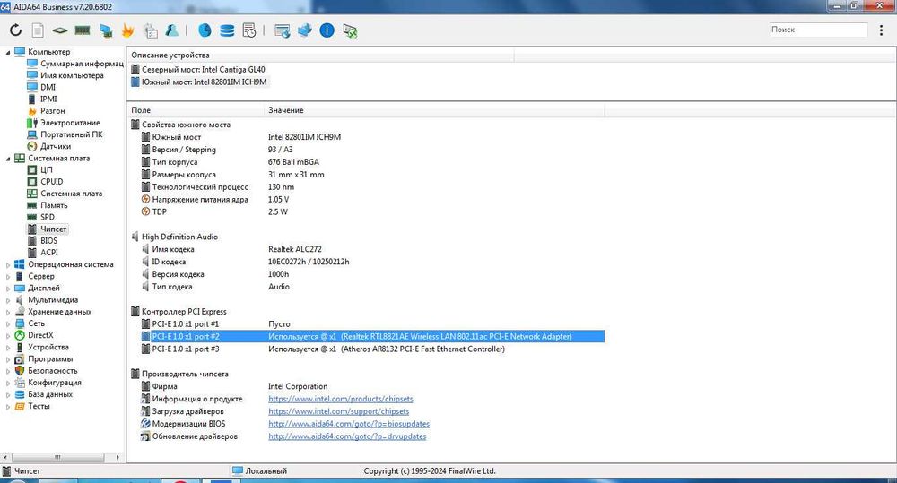Expand the Сеть tree node
Screen dimensions: 897x483
(x=8, y=324)
